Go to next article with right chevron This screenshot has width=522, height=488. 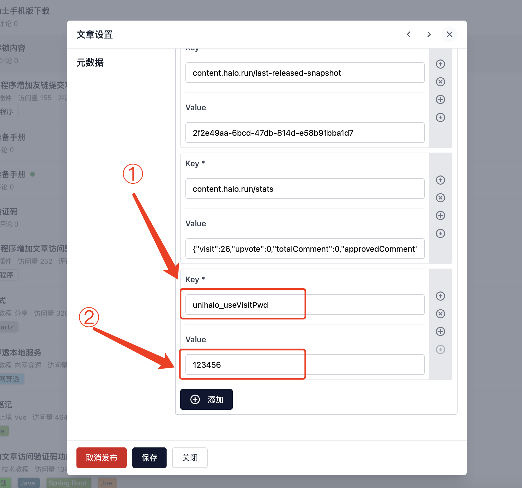pyautogui.click(x=429, y=35)
